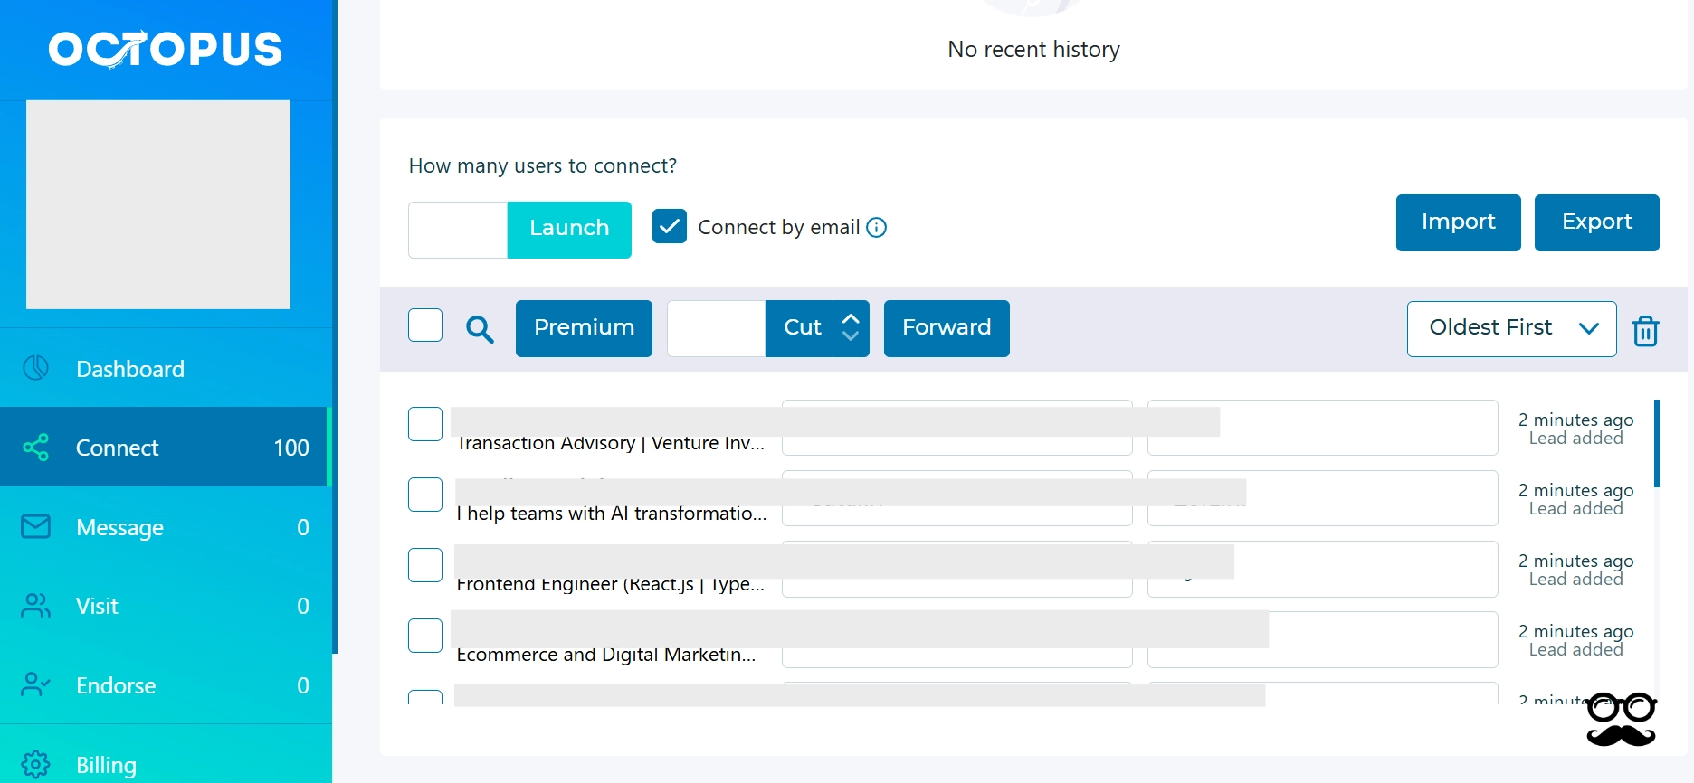Click the Connect share icon
This screenshot has width=1694, height=783.
35,448
